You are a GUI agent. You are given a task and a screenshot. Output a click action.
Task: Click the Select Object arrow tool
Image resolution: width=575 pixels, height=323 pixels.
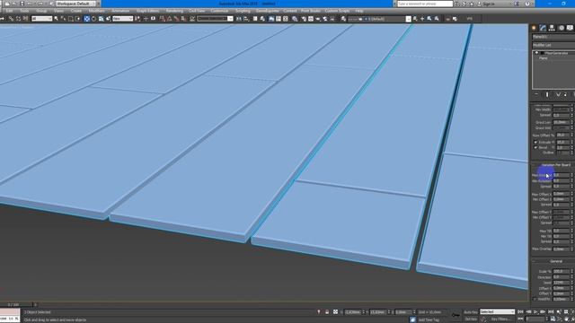coord(56,19)
